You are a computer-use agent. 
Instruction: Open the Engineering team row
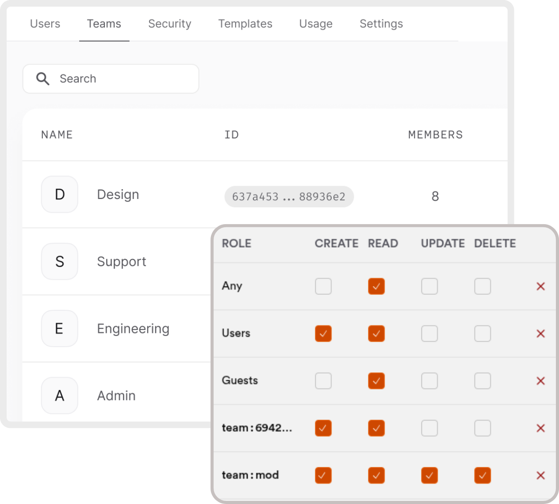pos(133,329)
